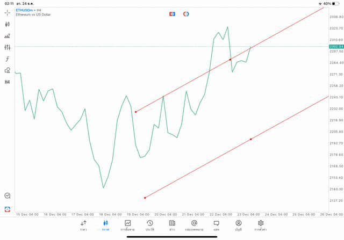The image size is (344, 240).
Task: Open the การซื้อขาย (Trade) tab
Action: 128,225
